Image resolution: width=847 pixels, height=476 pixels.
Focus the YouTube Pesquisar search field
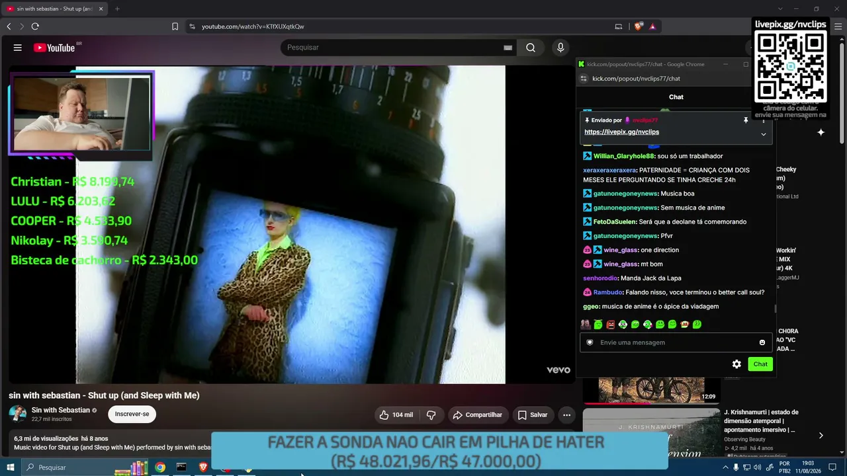[x=397, y=48]
